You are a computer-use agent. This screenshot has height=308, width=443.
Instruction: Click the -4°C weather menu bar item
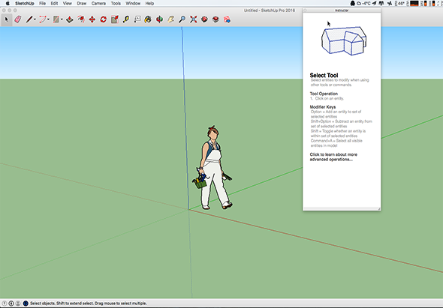364,4
